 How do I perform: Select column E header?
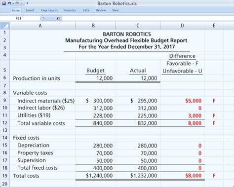(214, 26)
